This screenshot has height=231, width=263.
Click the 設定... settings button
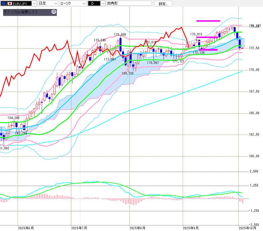[163, 4]
